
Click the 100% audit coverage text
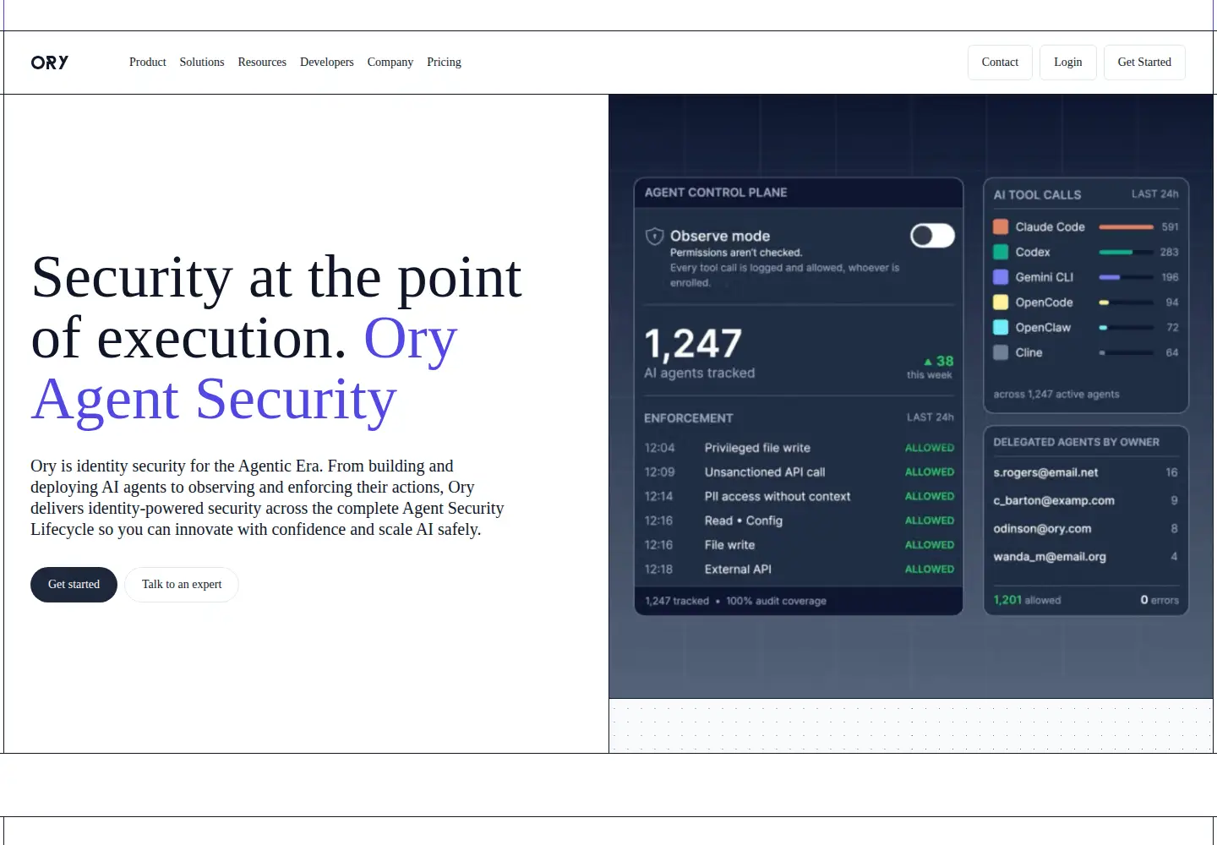(x=776, y=601)
